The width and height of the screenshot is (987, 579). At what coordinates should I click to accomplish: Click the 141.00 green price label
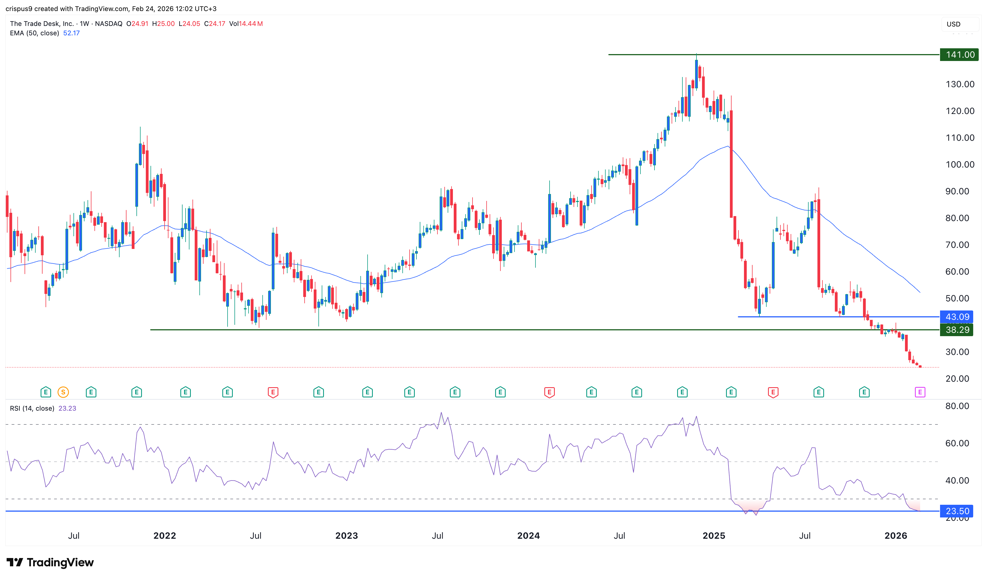pyautogui.click(x=960, y=55)
